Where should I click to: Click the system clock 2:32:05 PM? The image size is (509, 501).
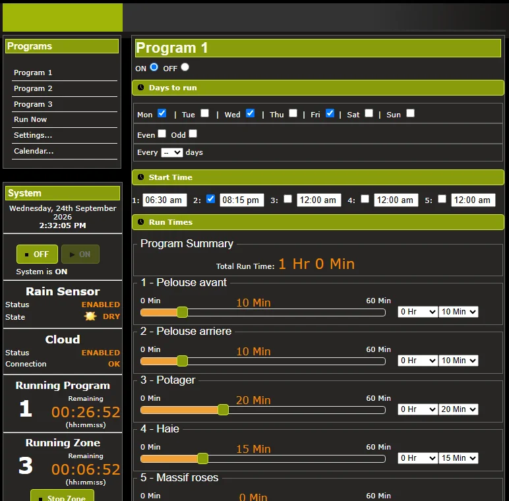click(x=63, y=225)
